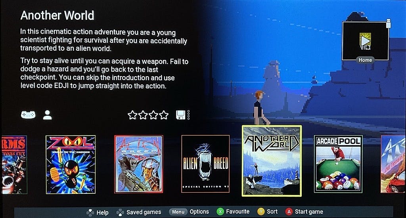Set rating with the second star
The width and height of the screenshot is (406, 218).
[143, 115]
